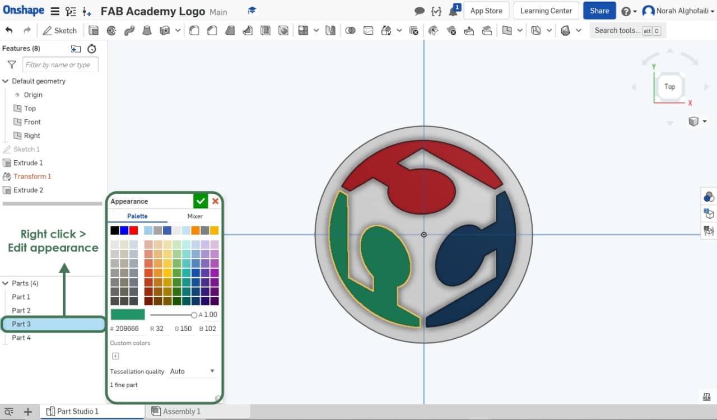This screenshot has width=717, height=420.
Task: Select the Extrude tool
Action: (94, 30)
